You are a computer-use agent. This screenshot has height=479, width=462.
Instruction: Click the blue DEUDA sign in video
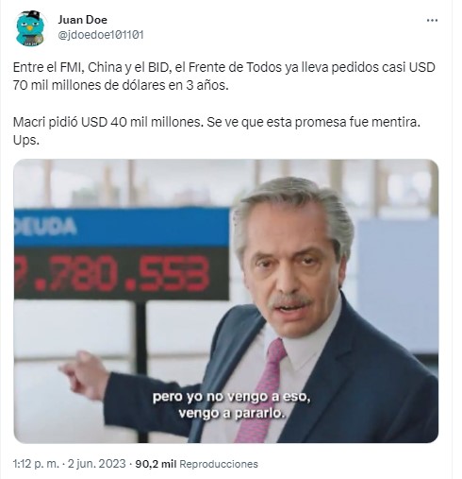(x=122, y=227)
